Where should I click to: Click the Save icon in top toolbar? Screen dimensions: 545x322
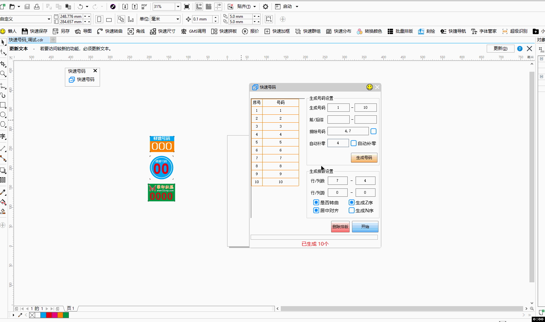[27, 7]
